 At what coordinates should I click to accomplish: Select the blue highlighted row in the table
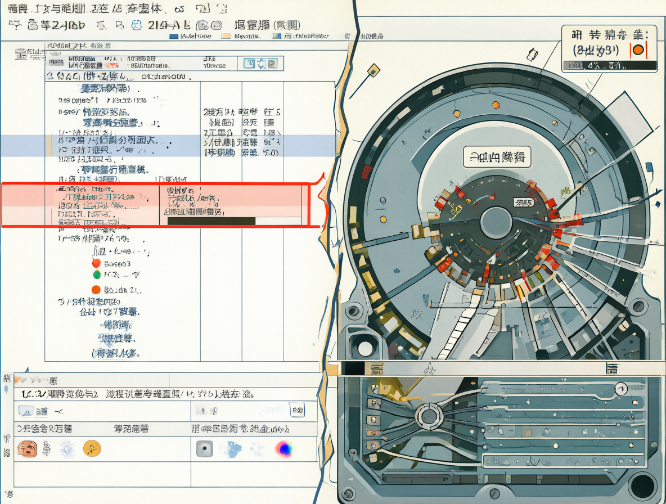point(168,146)
